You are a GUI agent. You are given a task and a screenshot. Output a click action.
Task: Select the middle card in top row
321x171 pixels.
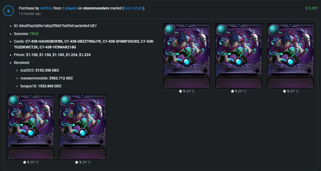pos(239,56)
